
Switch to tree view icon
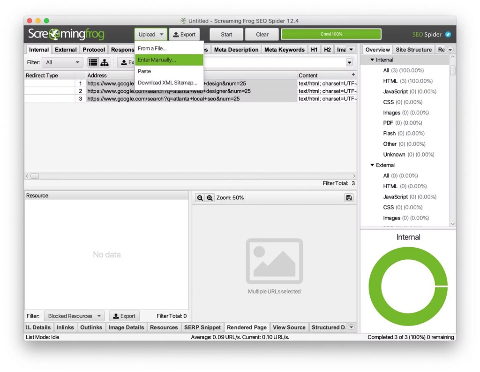point(105,62)
